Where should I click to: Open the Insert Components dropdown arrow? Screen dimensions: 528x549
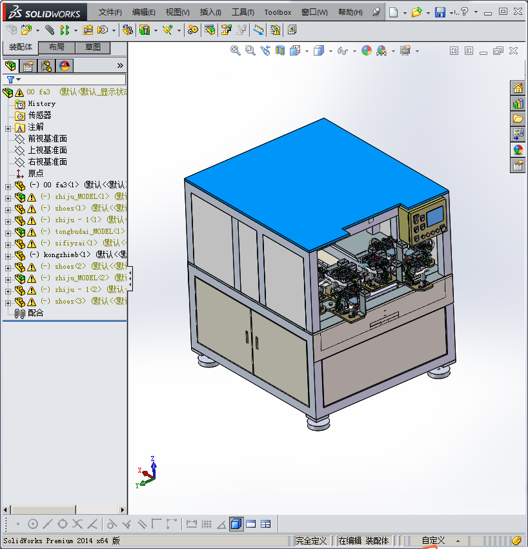(x=37, y=30)
